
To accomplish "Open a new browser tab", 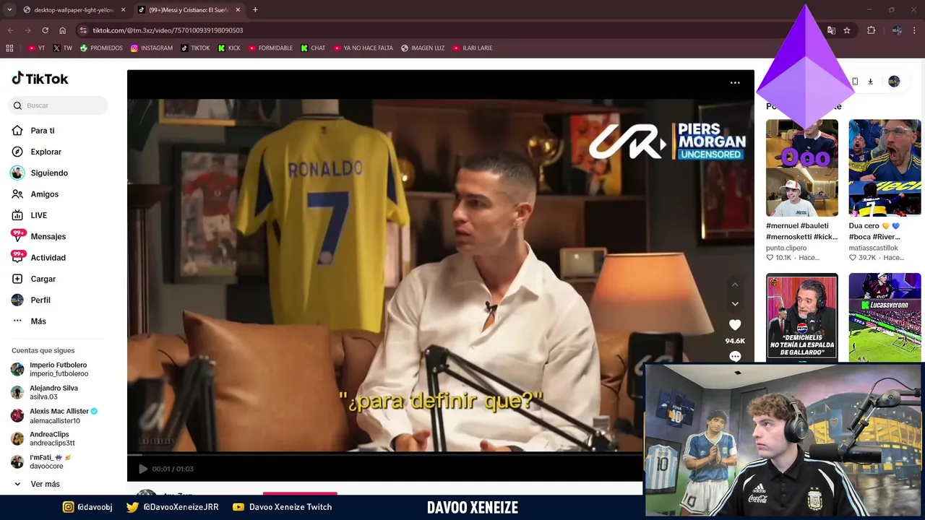I will coord(255,10).
